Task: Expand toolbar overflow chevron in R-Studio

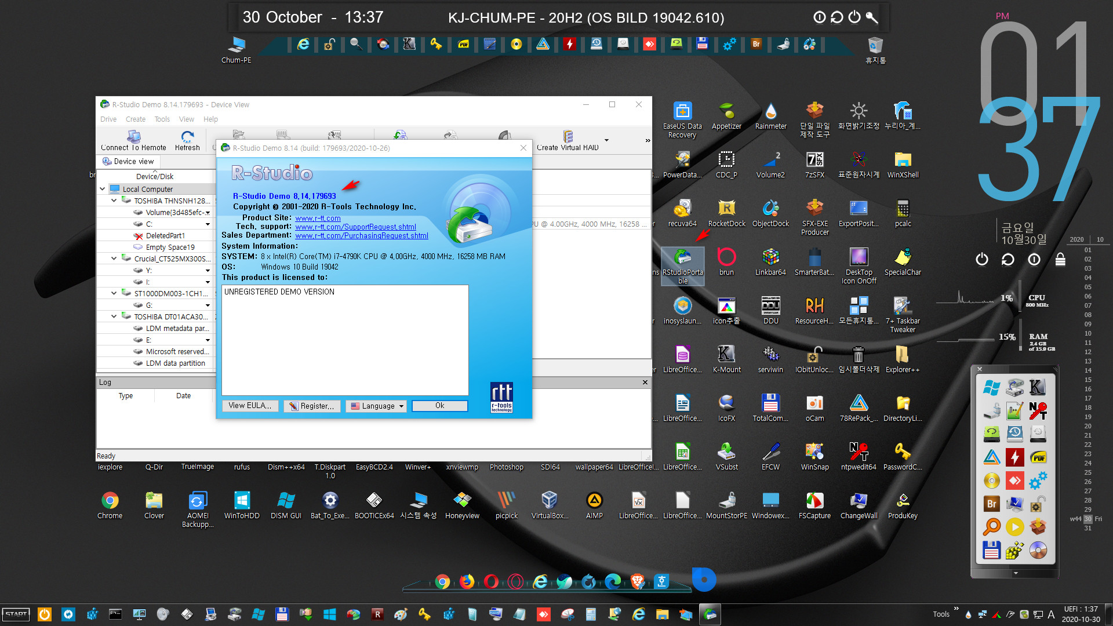Action: click(648, 140)
